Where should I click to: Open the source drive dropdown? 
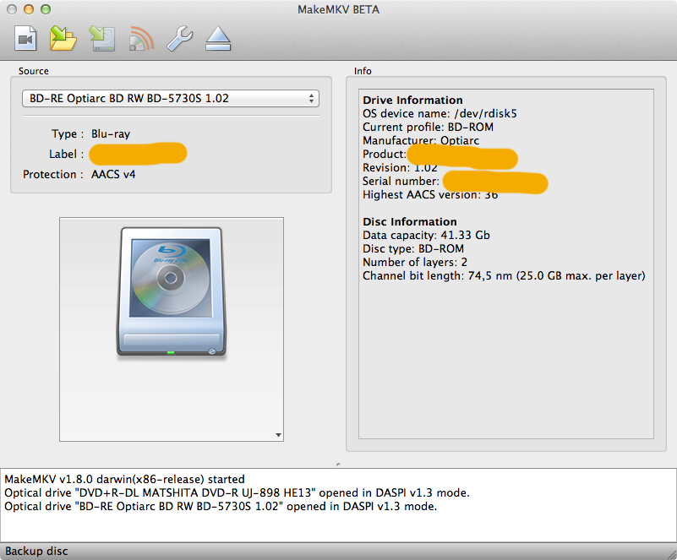(171, 98)
